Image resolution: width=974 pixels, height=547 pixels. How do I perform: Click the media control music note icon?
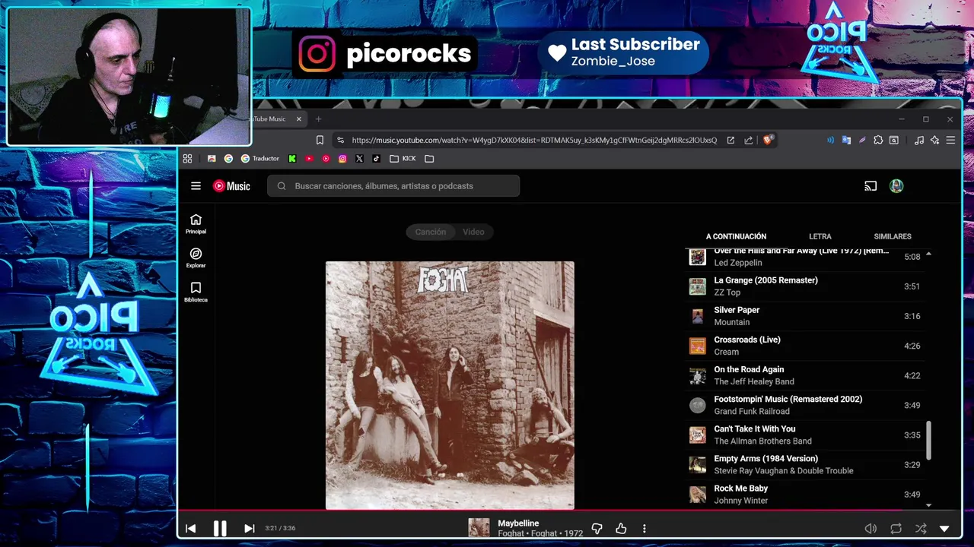coord(919,140)
